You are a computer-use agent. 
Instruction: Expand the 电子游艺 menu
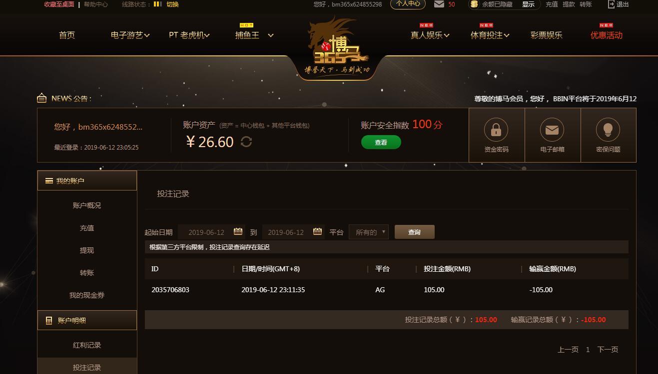tap(130, 35)
